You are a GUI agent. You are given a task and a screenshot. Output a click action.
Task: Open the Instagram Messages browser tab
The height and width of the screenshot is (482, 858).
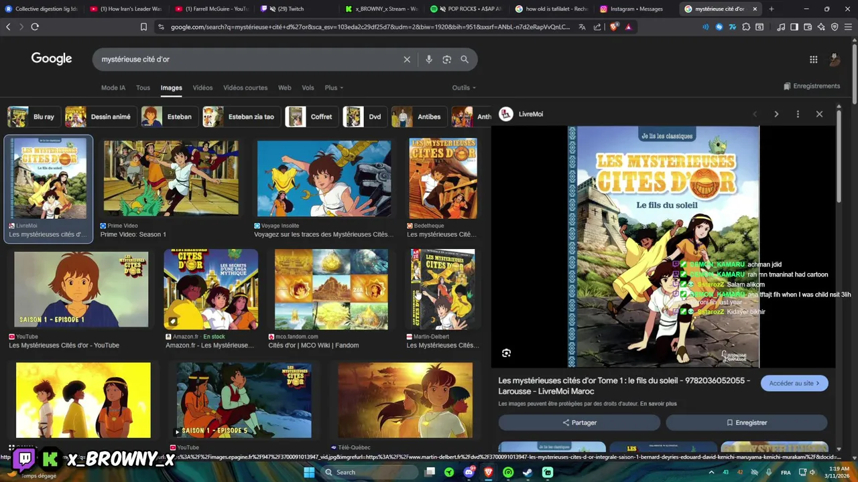pos(635,9)
